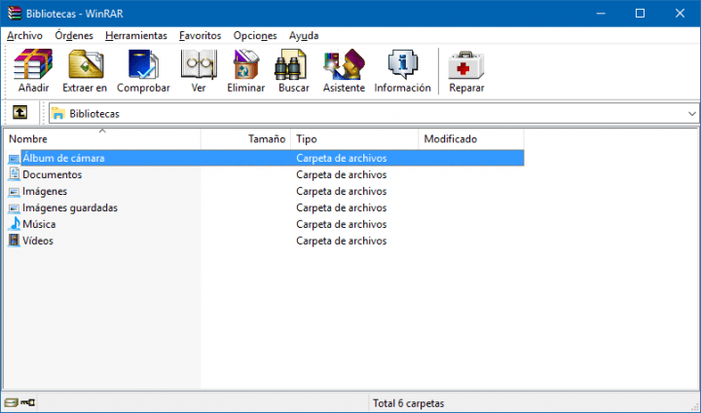Click the Añadir toolbar icon
The image size is (701, 413).
point(33,64)
